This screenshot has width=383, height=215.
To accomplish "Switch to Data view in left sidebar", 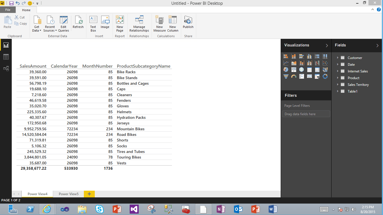I will 6,57.
